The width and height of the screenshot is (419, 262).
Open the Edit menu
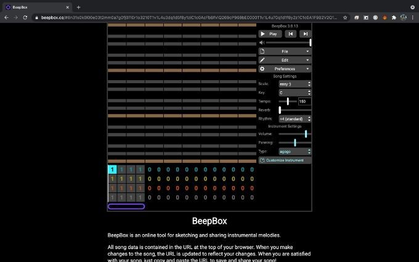(x=285, y=60)
